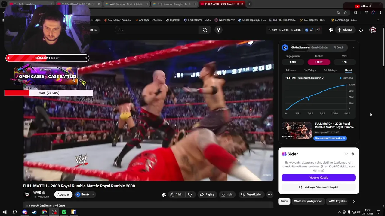Open more actions ellipsis under video
The height and width of the screenshot is (216, 385).
[x=270, y=194]
